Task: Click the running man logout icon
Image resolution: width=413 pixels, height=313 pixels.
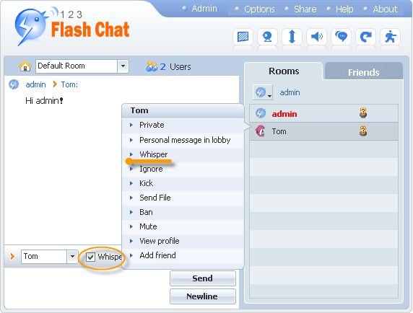Action: (391, 37)
